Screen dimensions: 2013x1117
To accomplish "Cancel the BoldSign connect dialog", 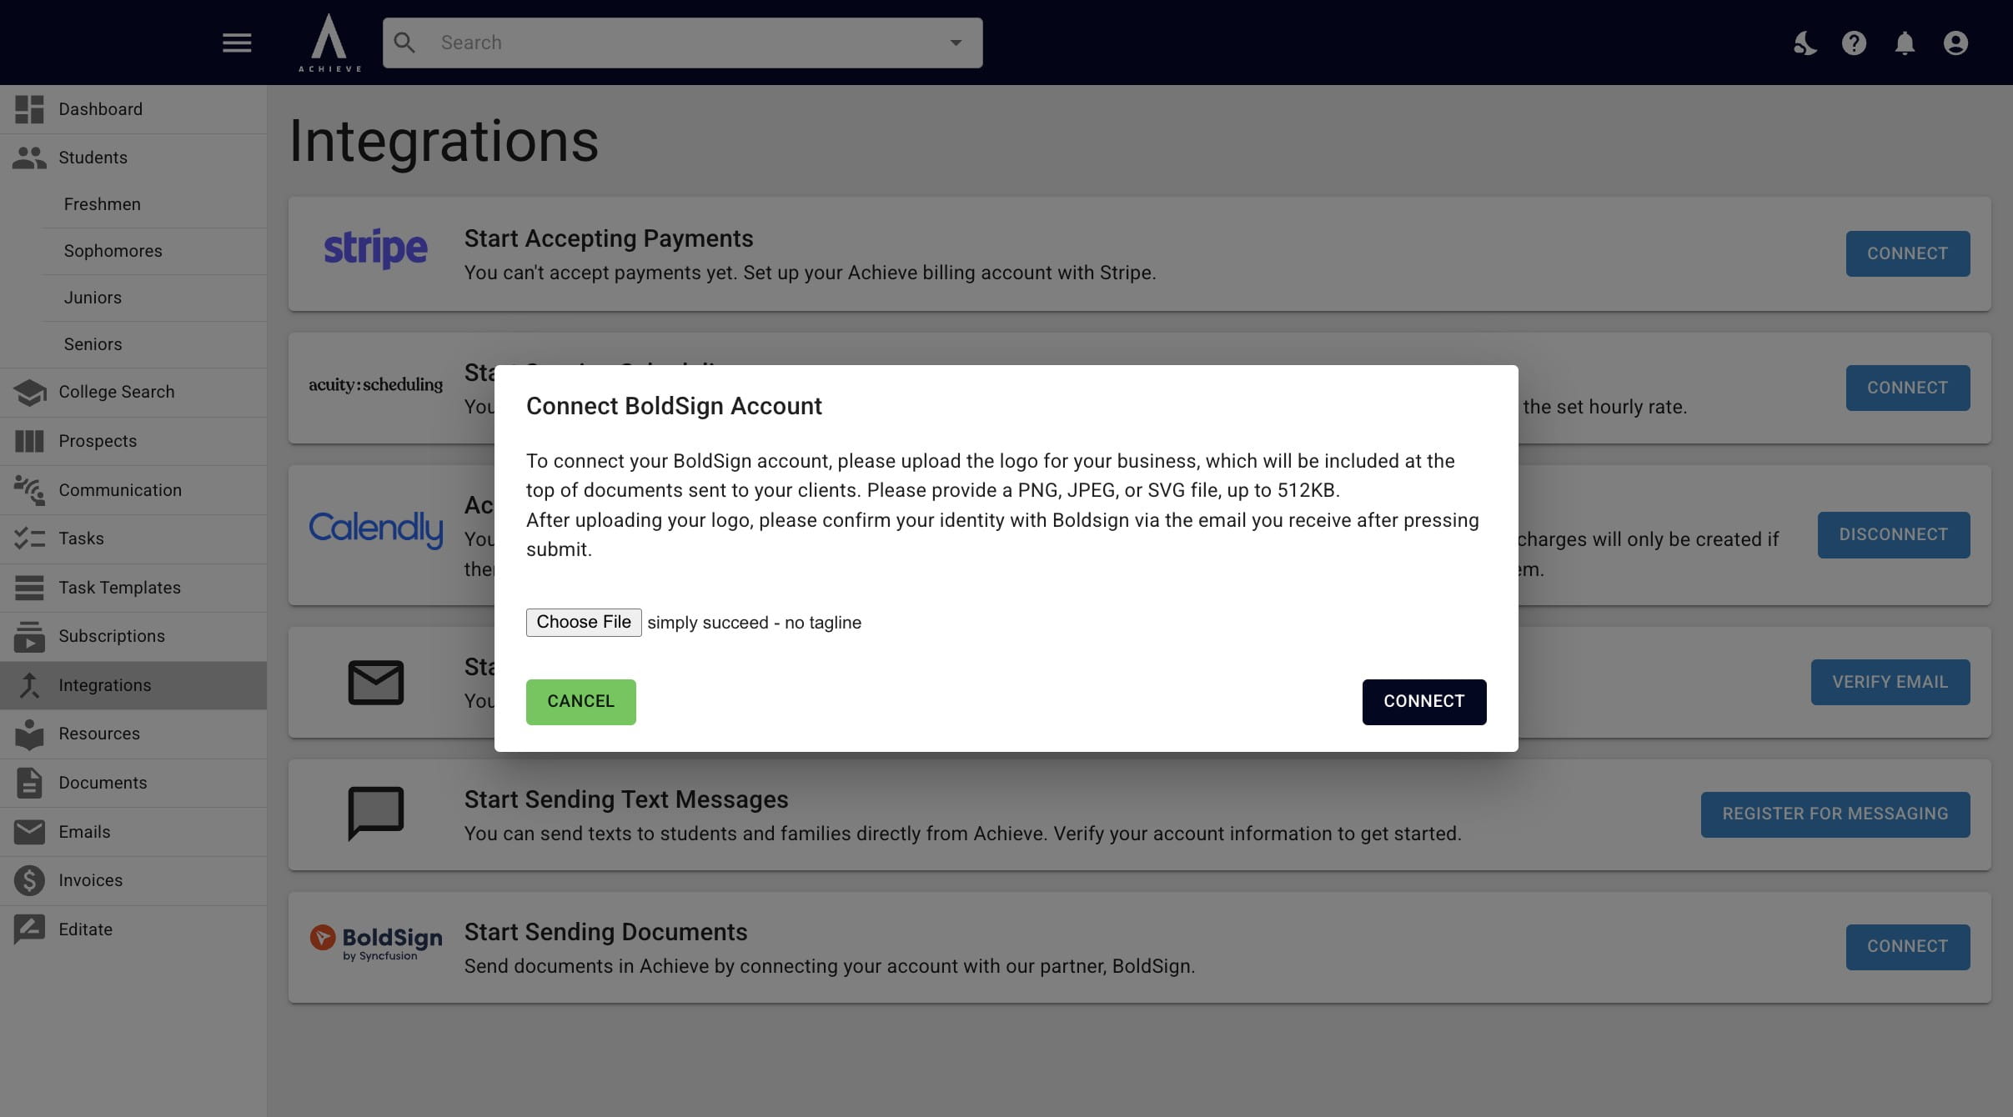I will (580, 702).
